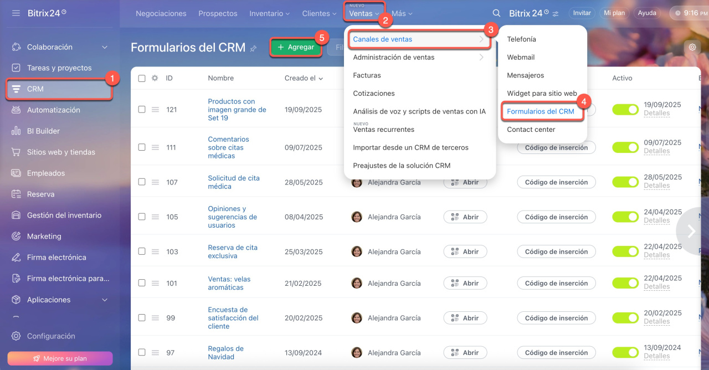The width and height of the screenshot is (709, 370).
Task: Click the BI Builder sidebar icon
Action: 16,131
